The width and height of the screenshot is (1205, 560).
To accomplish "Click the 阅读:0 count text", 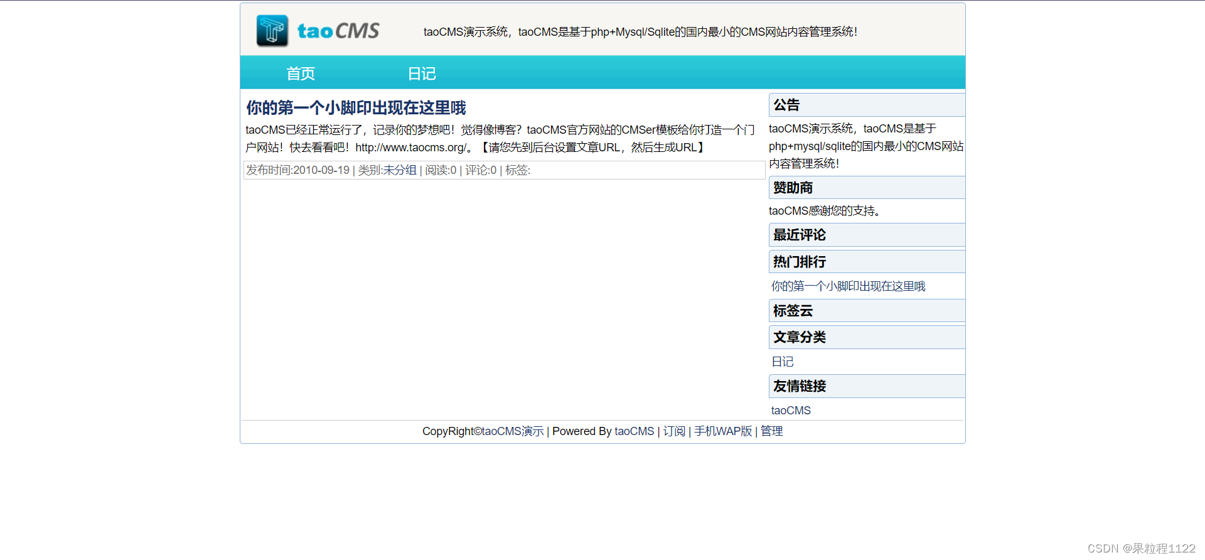I will 441,170.
